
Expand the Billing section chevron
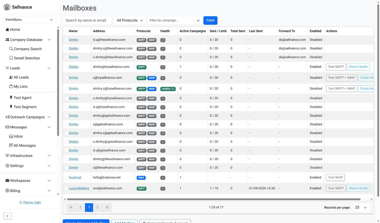coord(49,191)
